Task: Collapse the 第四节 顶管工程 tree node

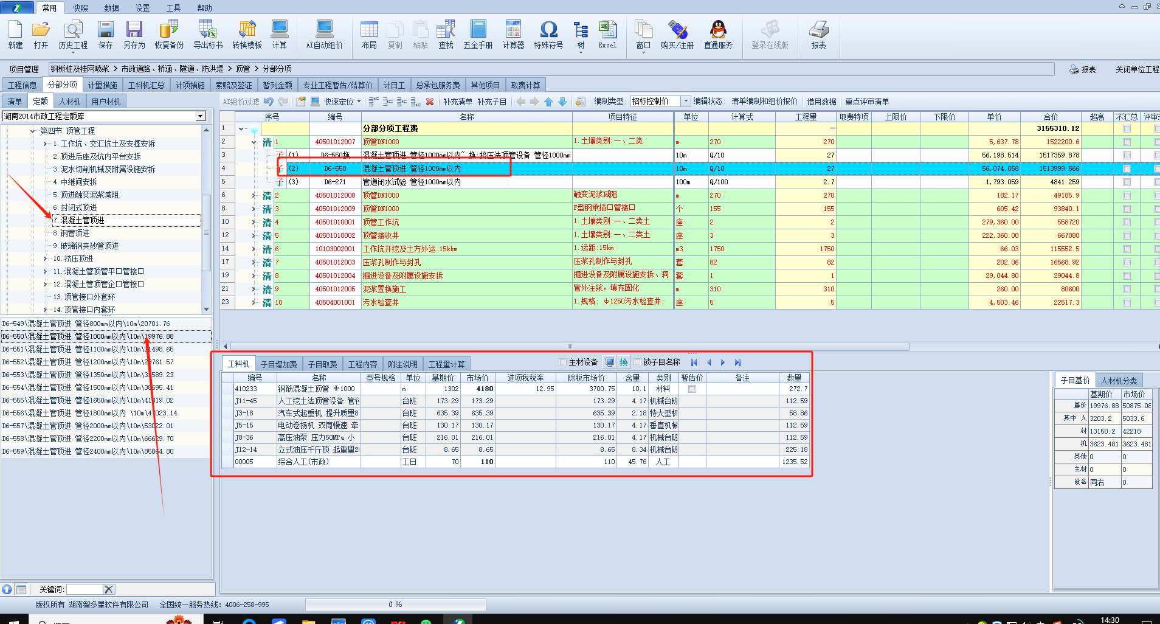Action: click(x=33, y=131)
